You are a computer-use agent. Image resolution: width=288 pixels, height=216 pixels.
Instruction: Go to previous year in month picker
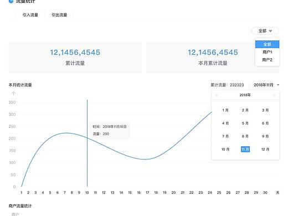click(217, 95)
